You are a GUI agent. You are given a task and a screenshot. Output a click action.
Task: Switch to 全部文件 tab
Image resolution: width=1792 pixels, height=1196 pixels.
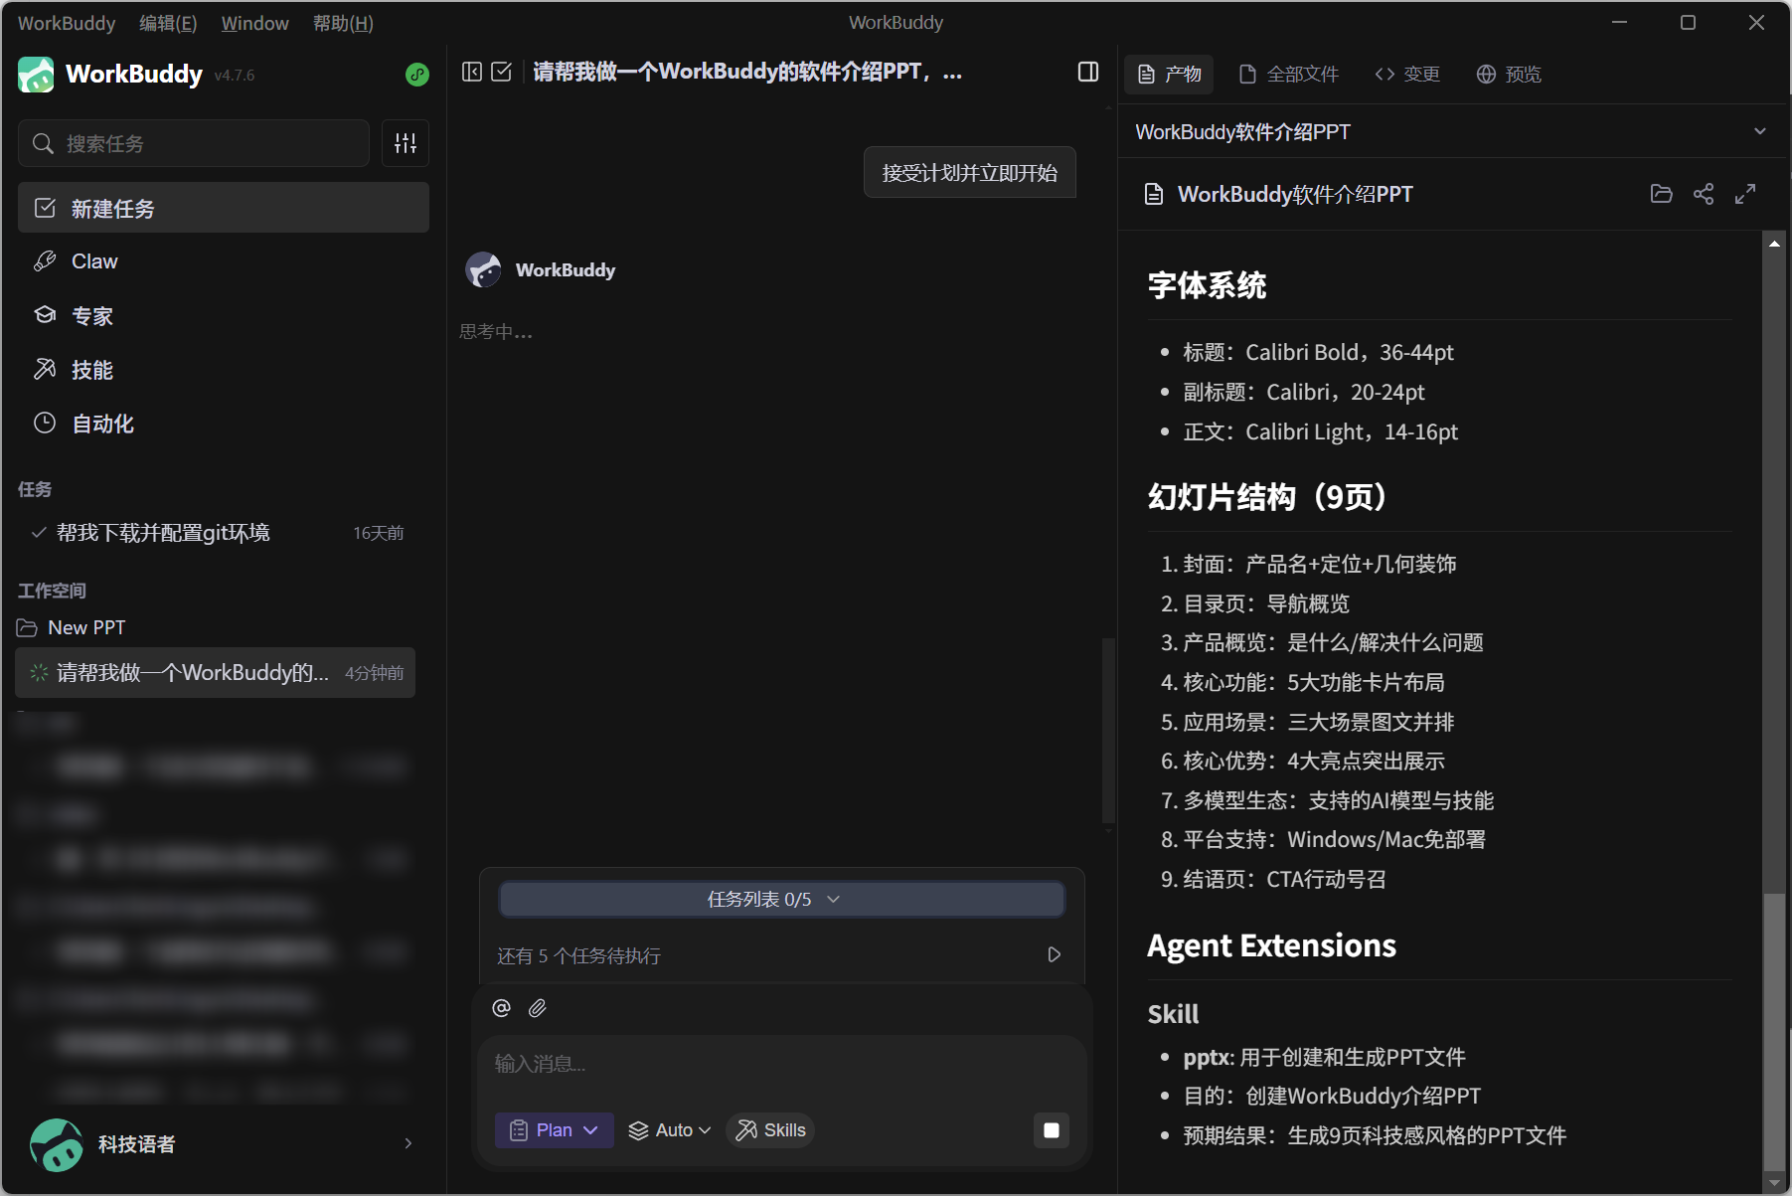coord(1289,75)
